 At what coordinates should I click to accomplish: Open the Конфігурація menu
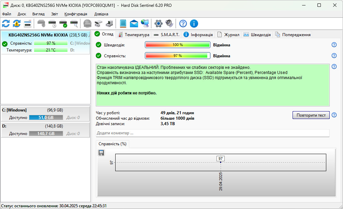(x=76, y=14)
